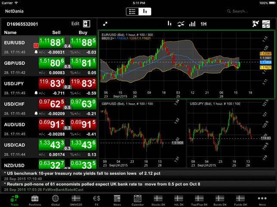Expand chart to fullscreen with arrows icon

click(x=105, y=24)
